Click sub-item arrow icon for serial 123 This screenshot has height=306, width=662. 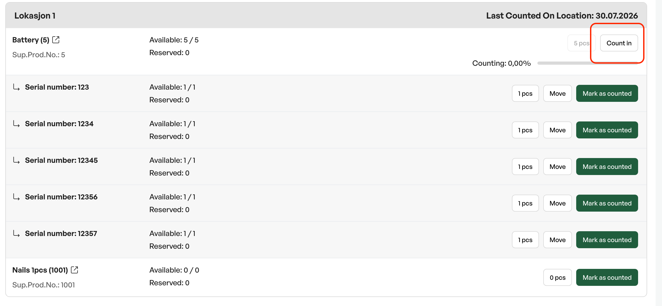pyautogui.click(x=16, y=87)
